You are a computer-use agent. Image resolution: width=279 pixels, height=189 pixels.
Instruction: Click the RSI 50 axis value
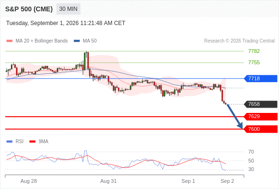[x=251, y=161]
